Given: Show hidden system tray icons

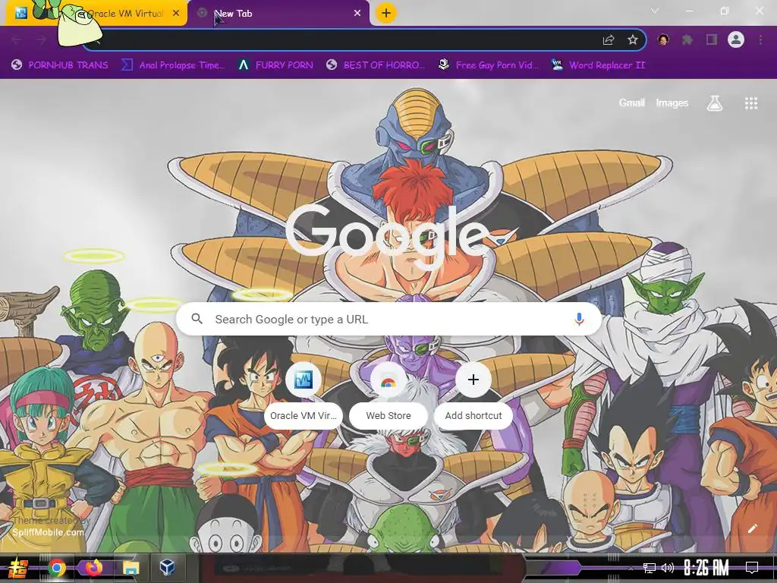Looking at the screenshot, I should pos(631,568).
